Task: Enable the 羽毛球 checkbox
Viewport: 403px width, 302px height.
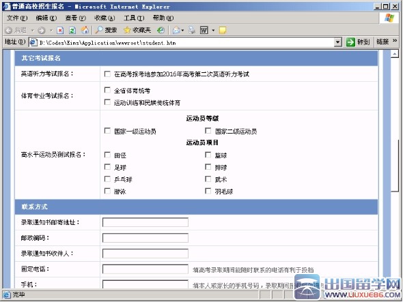Action: point(208,191)
